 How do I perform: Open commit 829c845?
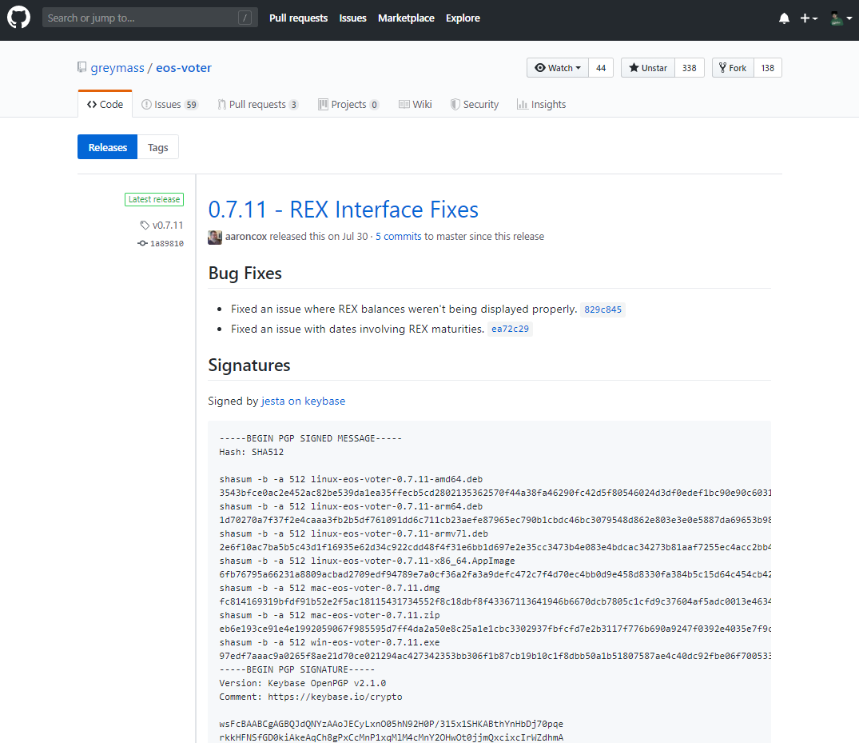(602, 310)
